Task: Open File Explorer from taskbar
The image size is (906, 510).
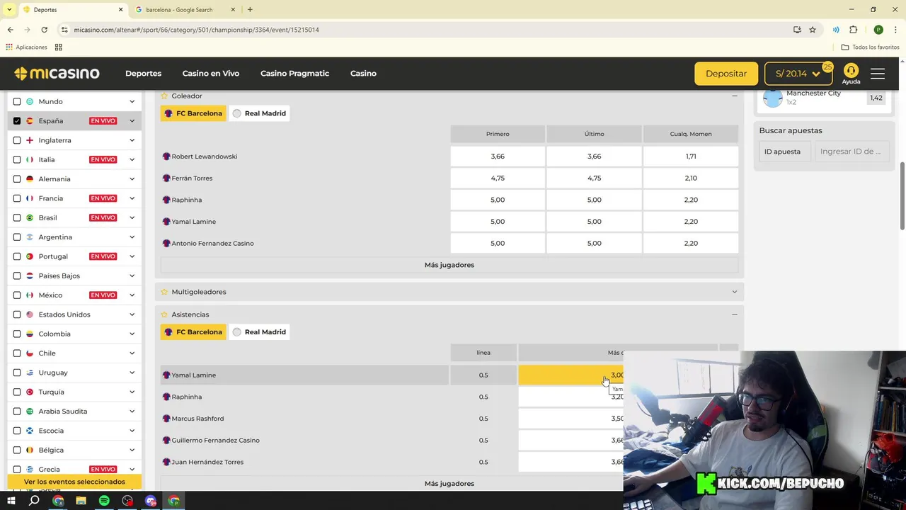Action: tap(81, 501)
